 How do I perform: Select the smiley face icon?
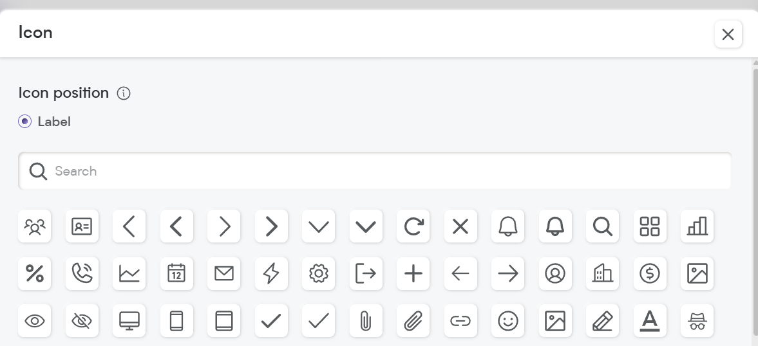pos(507,320)
